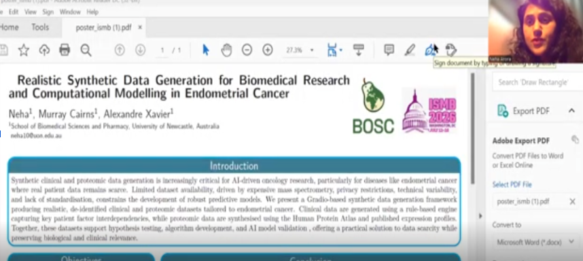
Task: Click the Introduction section header
Action: click(234, 165)
